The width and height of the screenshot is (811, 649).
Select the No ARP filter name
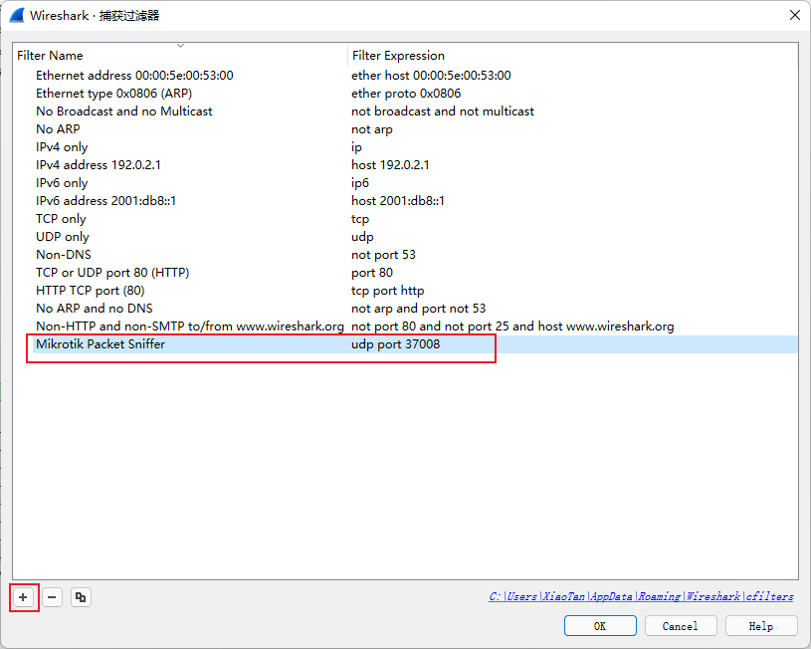coord(58,129)
